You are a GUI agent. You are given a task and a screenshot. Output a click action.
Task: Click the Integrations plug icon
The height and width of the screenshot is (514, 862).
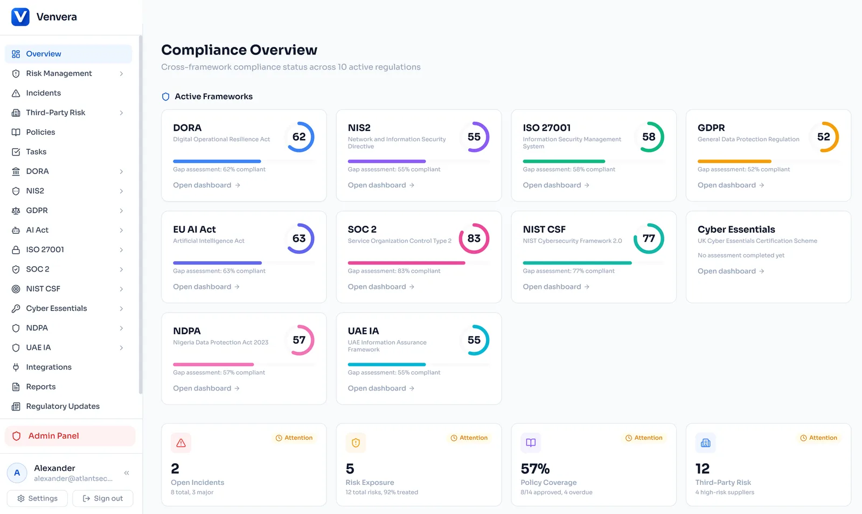[x=16, y=367]
